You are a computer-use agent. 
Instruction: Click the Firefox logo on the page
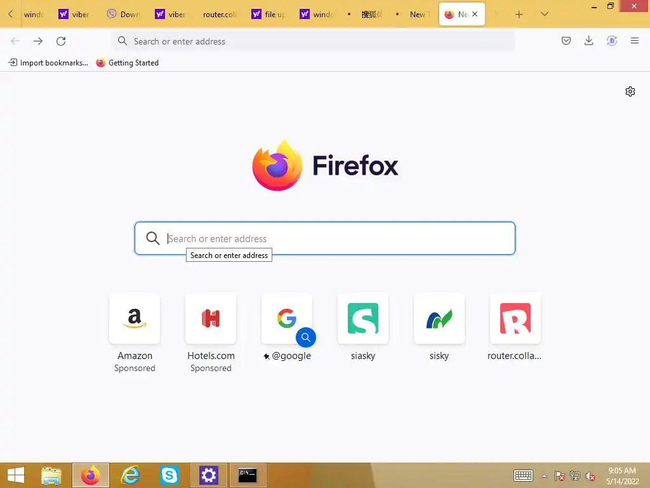(277, 166)
